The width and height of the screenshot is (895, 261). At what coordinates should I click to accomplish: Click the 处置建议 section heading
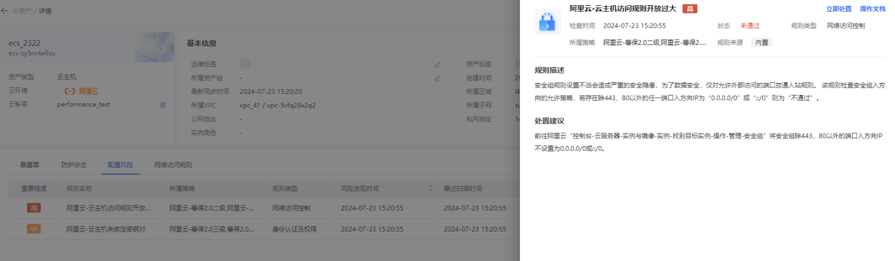point(549,121)
